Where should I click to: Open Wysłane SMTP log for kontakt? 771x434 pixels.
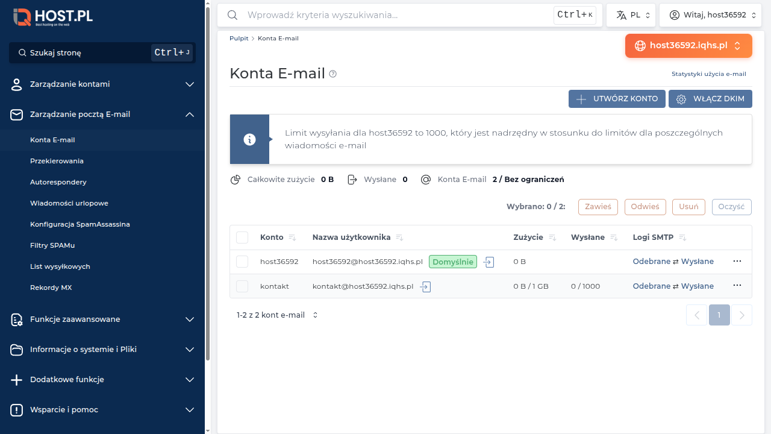698,286
